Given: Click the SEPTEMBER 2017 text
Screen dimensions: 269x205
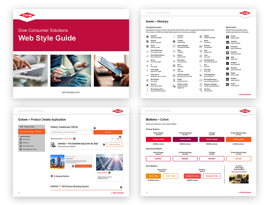Looking at the screenshot, I should (x=71, y=92).
